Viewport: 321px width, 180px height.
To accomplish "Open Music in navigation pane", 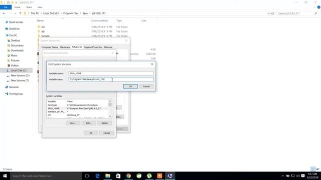I will [x=14, y=55].
